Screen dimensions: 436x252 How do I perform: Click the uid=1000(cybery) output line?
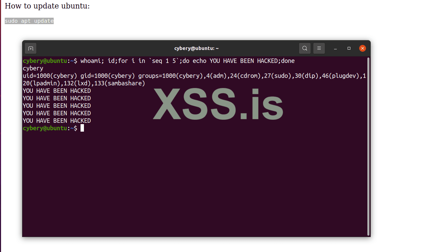pyautogui.click(x=194, y=76)
